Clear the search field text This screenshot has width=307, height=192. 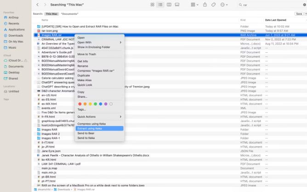304,5
